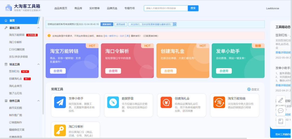Open 专辑市场 in top navigation

[130, 8]
